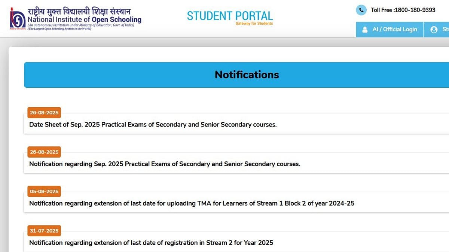Click the Largest Open Schooling System tagline

pyautogui.click(x=59, y=29)
